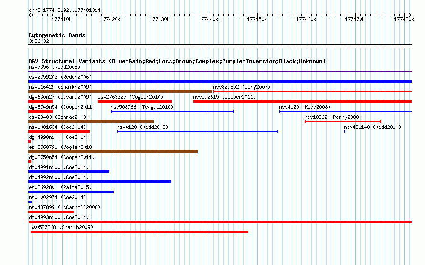The image size is (425, 265).
Task: Select the nsv1002974 (Coe2014) label
Action: click(57, 197)
